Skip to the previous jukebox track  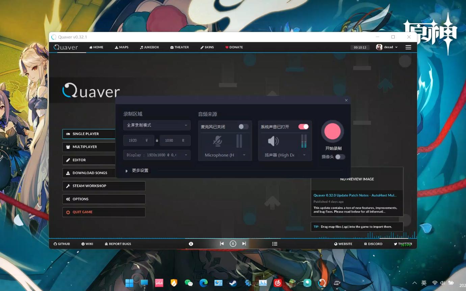coord(222,243)
